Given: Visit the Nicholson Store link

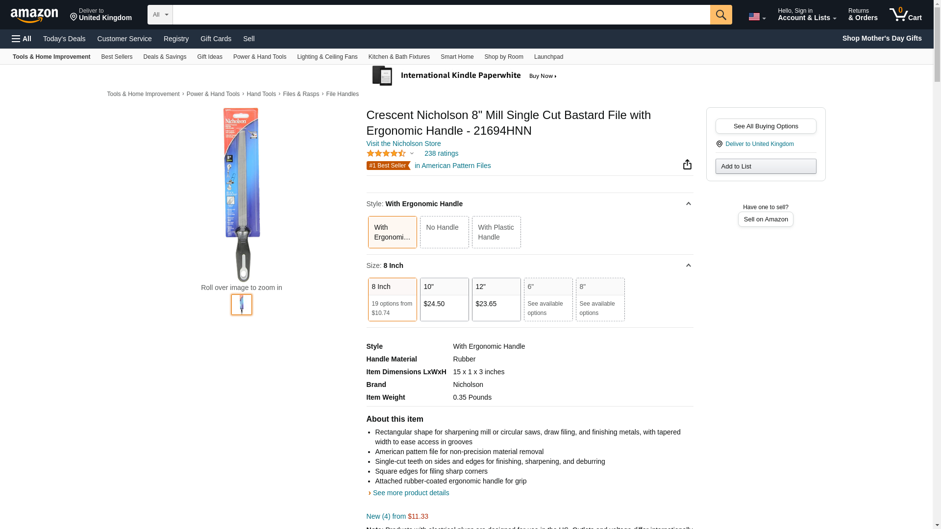Looking at the screenshot, I should pos(403,144).
